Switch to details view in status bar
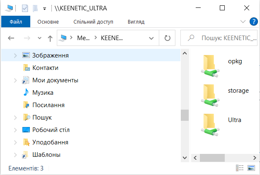The image size is (260, 175). pyautogui.click(x=240, y=168)
